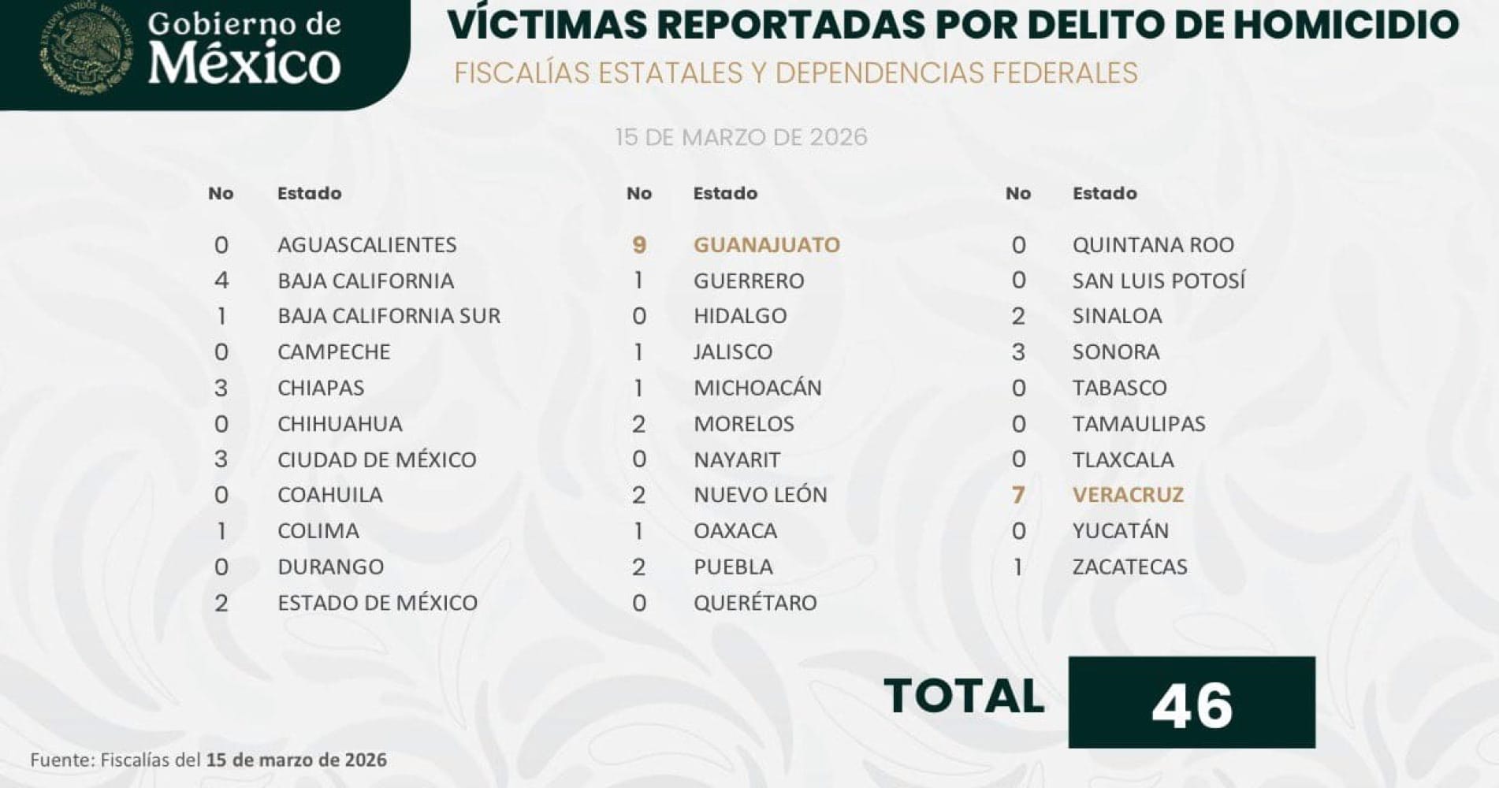Click the Gobierno de México logo text
The image size is (1499, 788).
pyautogui.click(x=244, y=49)
